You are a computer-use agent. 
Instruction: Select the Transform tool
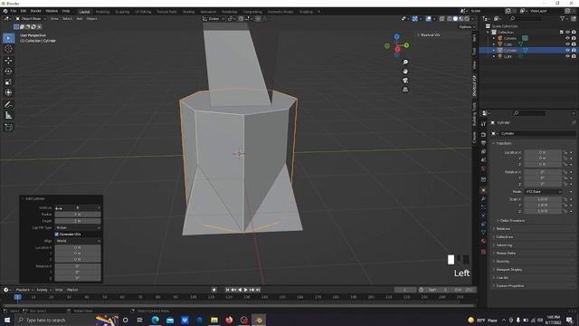click(x=8, y=92)
